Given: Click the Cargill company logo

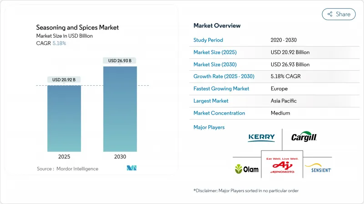Looking at the screenshot, I should coord(303,137).
